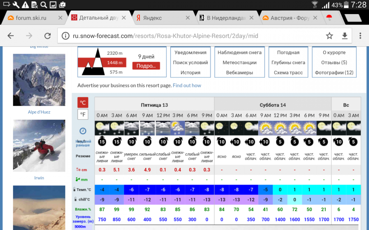Open the Погодная link

click(x=288, y=52)
